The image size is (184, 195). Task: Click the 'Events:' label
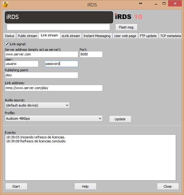pos(10,133)
